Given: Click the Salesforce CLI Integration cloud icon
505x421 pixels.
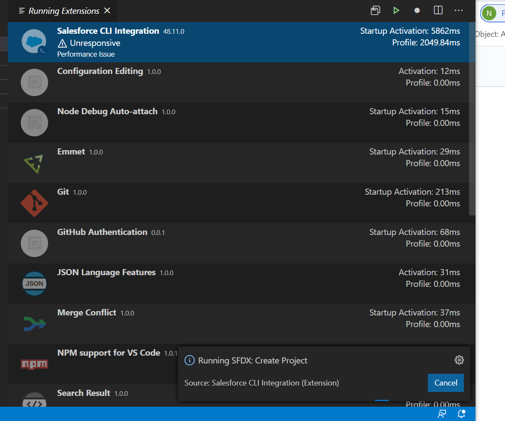Looking at the screenshot, I should tap(34, 42).
